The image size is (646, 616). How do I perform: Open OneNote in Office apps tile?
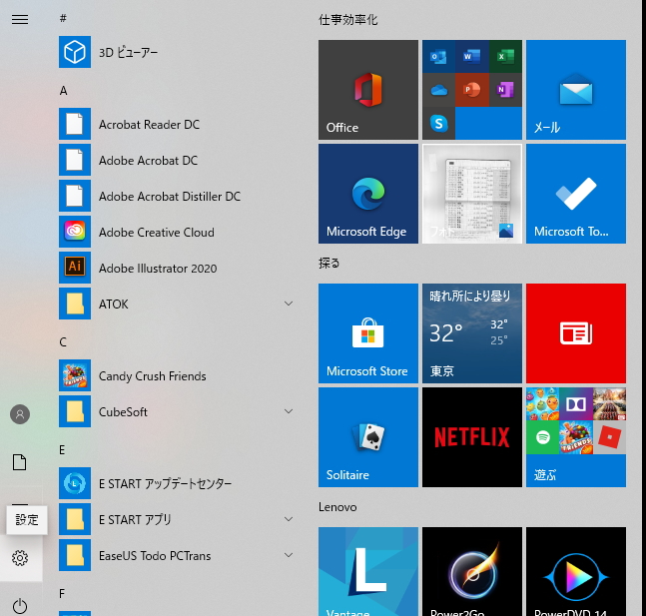505,90
